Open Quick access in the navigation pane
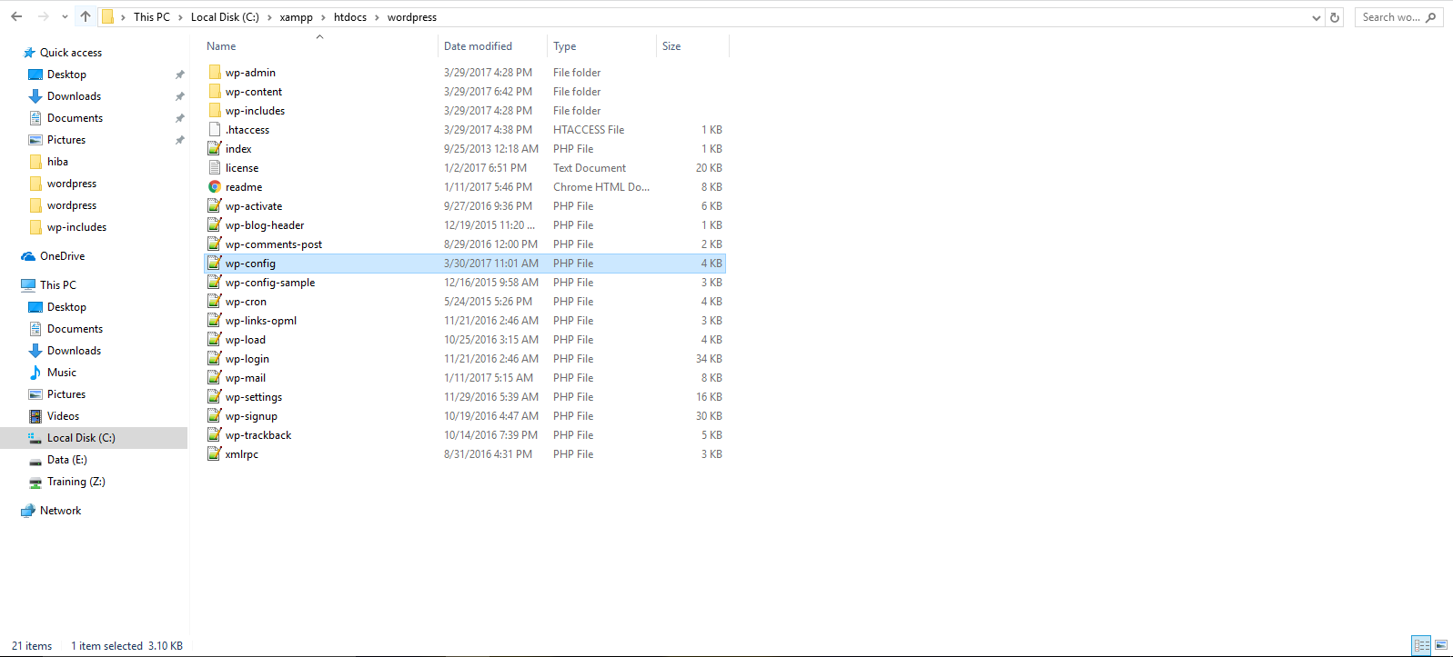1453x657 pixels. pos(70,53)
